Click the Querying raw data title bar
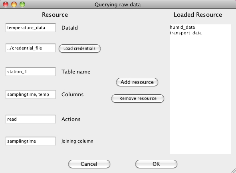The image size is (236, 173). coord(118,4)
